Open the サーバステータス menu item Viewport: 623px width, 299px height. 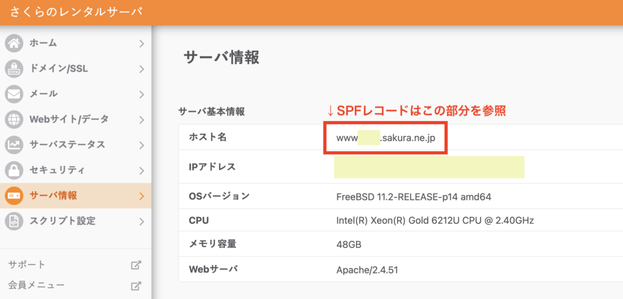[75, 145]
